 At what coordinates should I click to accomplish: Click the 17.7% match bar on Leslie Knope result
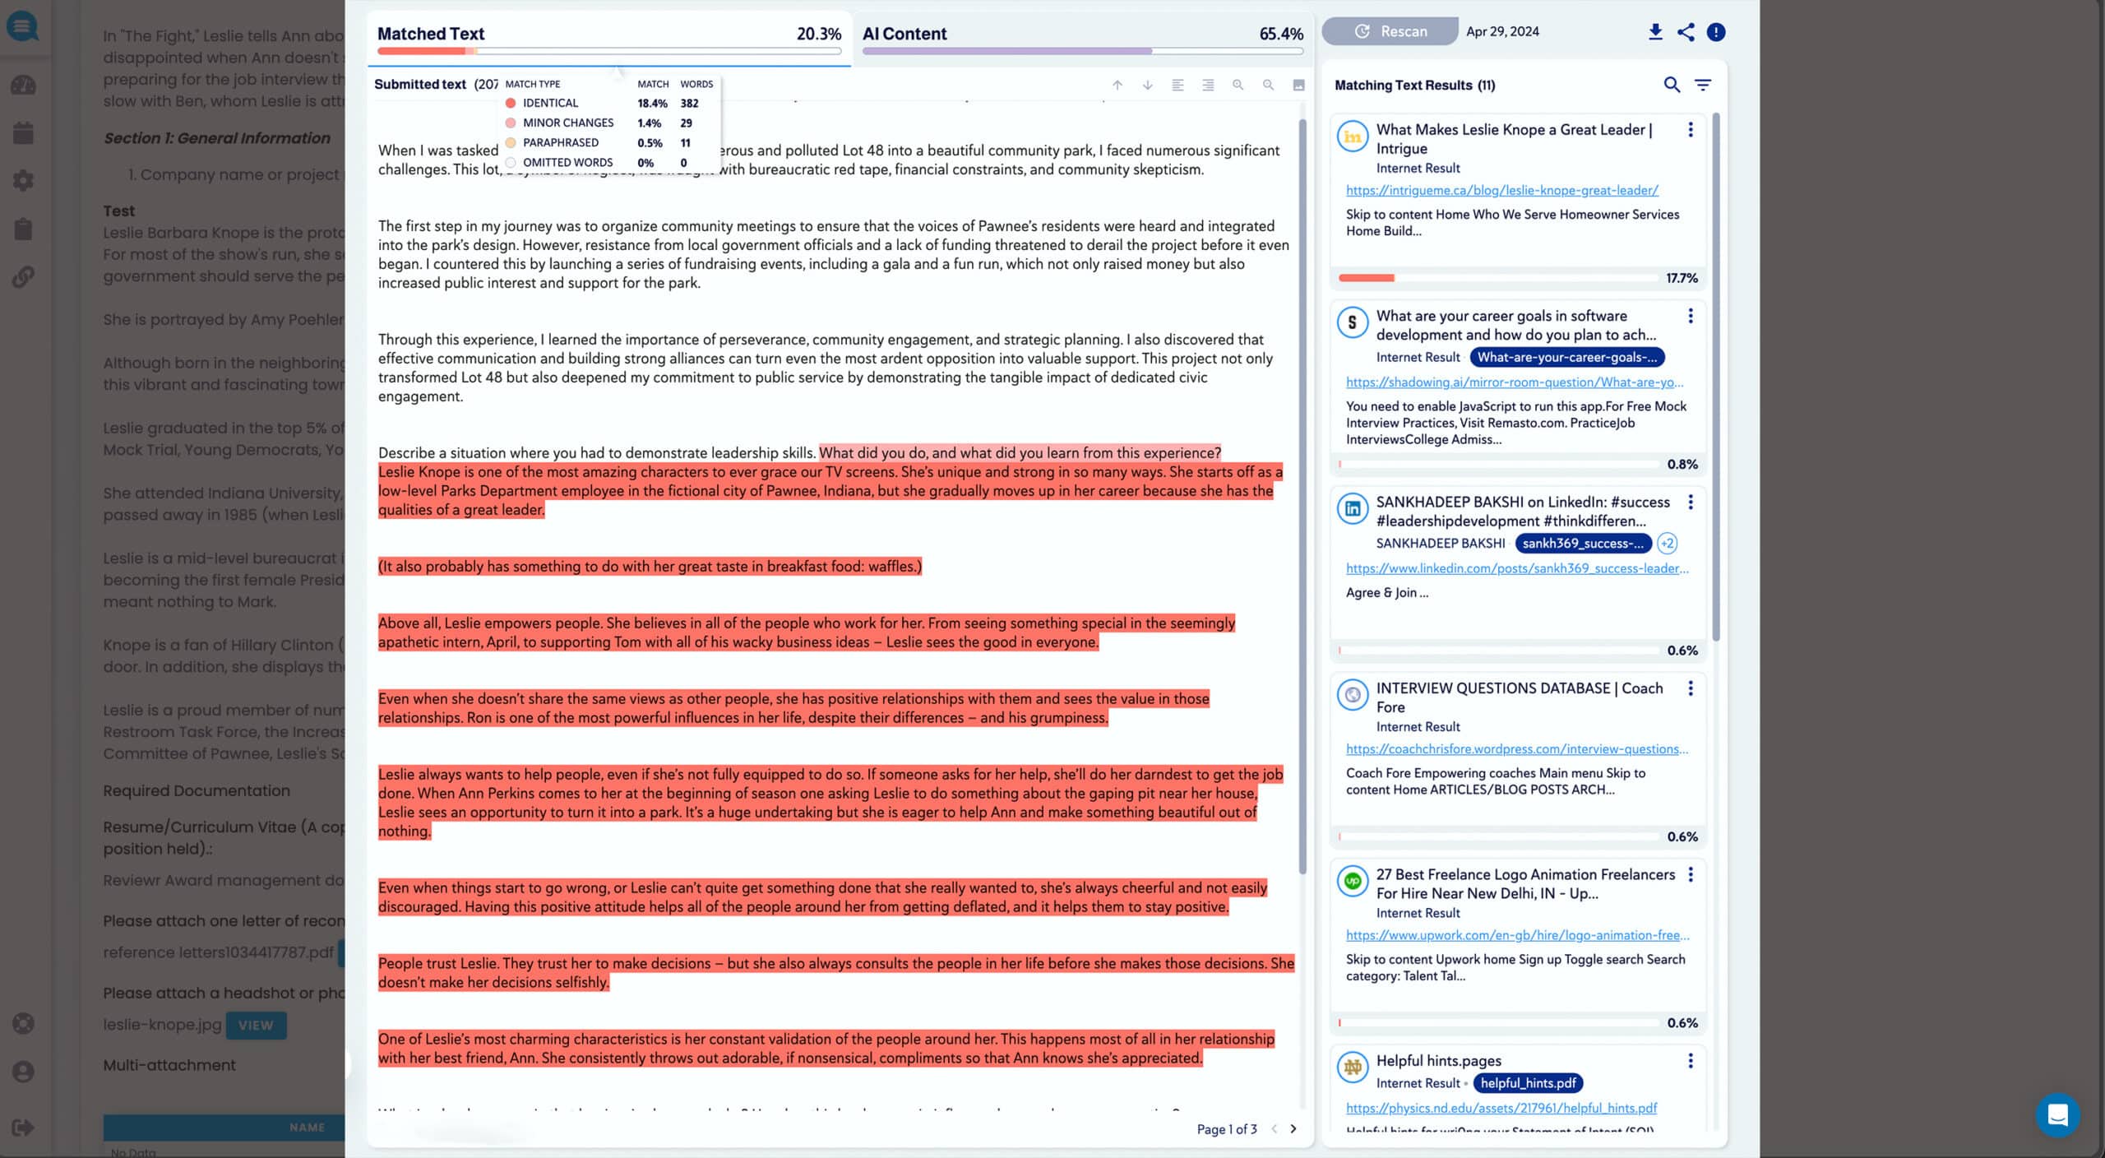click(x=1497, y=278)
